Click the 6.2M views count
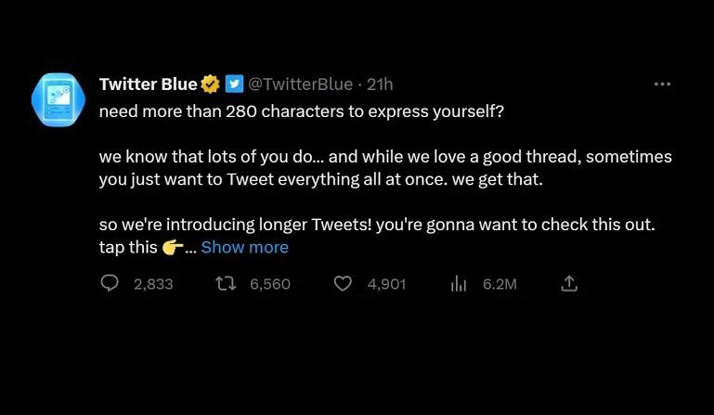 point(500,284)
